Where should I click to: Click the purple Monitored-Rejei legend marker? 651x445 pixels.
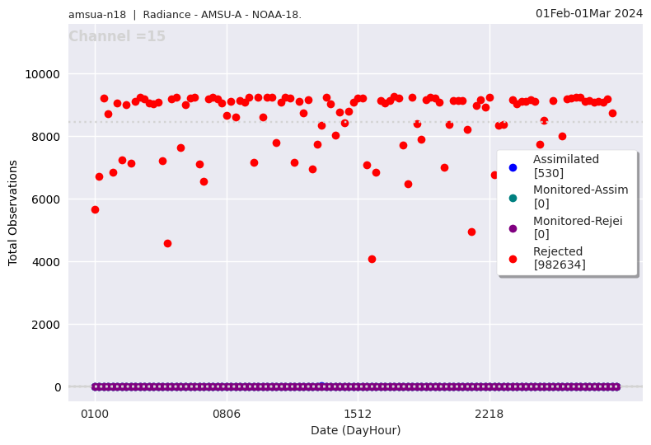click(x=513, y=228)
